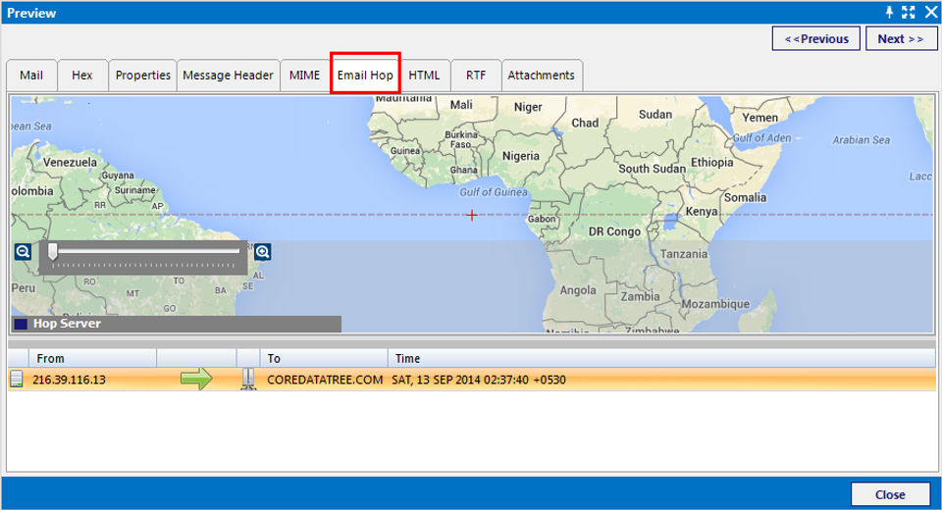Image resolution: width=942 pixels, height=510 pixels.
Task: Click Mali on the map
Action: 461,105
